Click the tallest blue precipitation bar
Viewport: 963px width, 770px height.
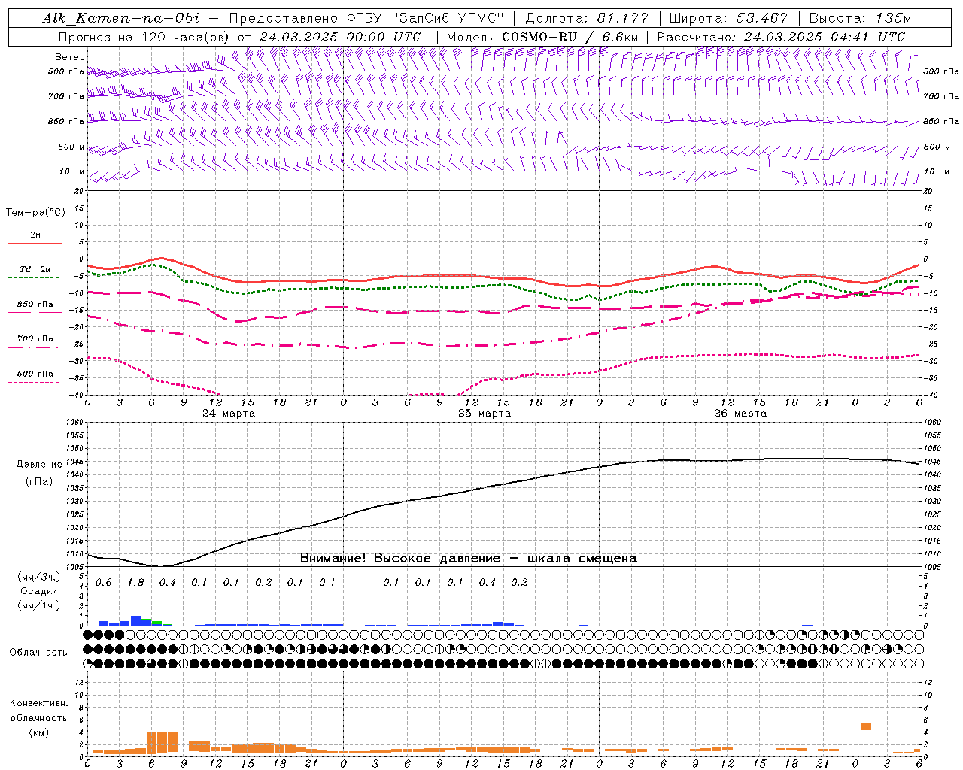click(136, 620)
